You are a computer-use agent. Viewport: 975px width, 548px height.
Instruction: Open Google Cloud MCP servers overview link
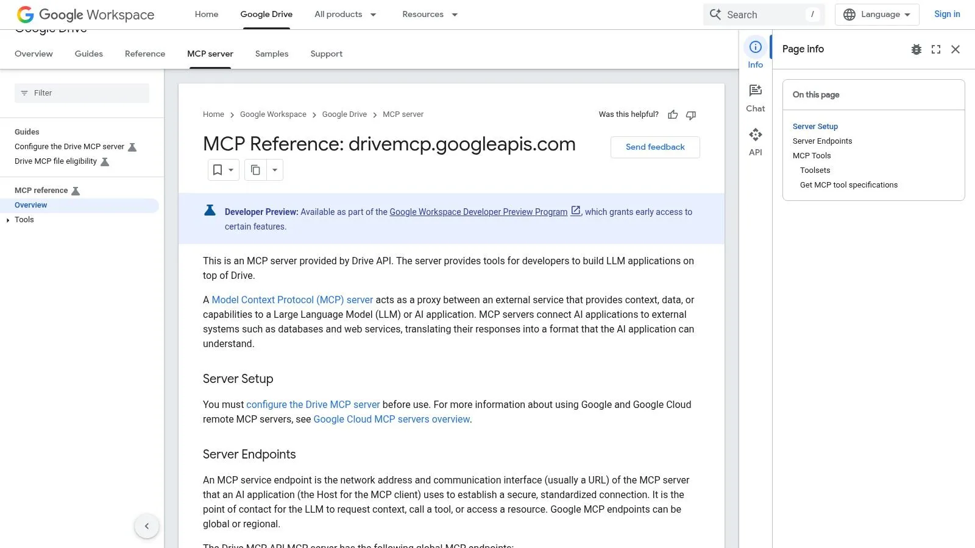coord(392,419)
